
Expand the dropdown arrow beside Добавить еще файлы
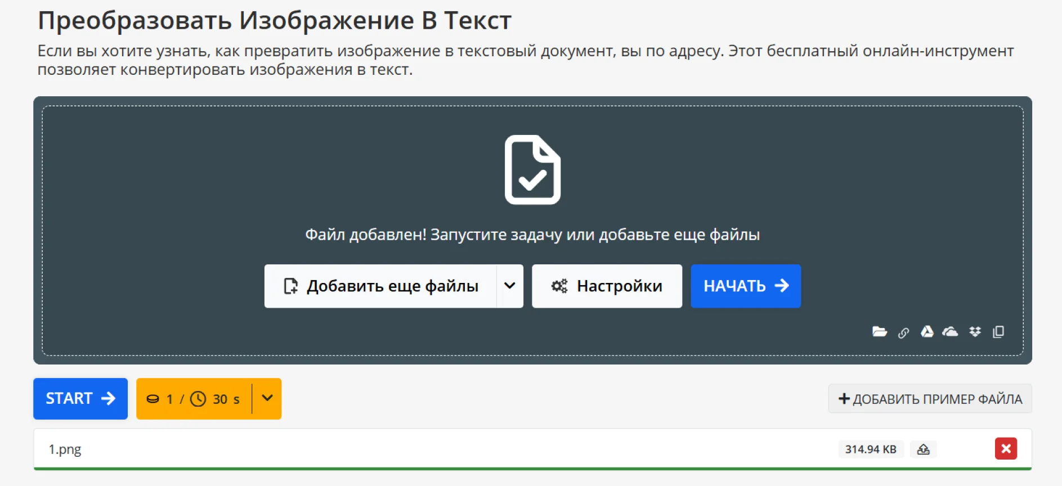510,286
